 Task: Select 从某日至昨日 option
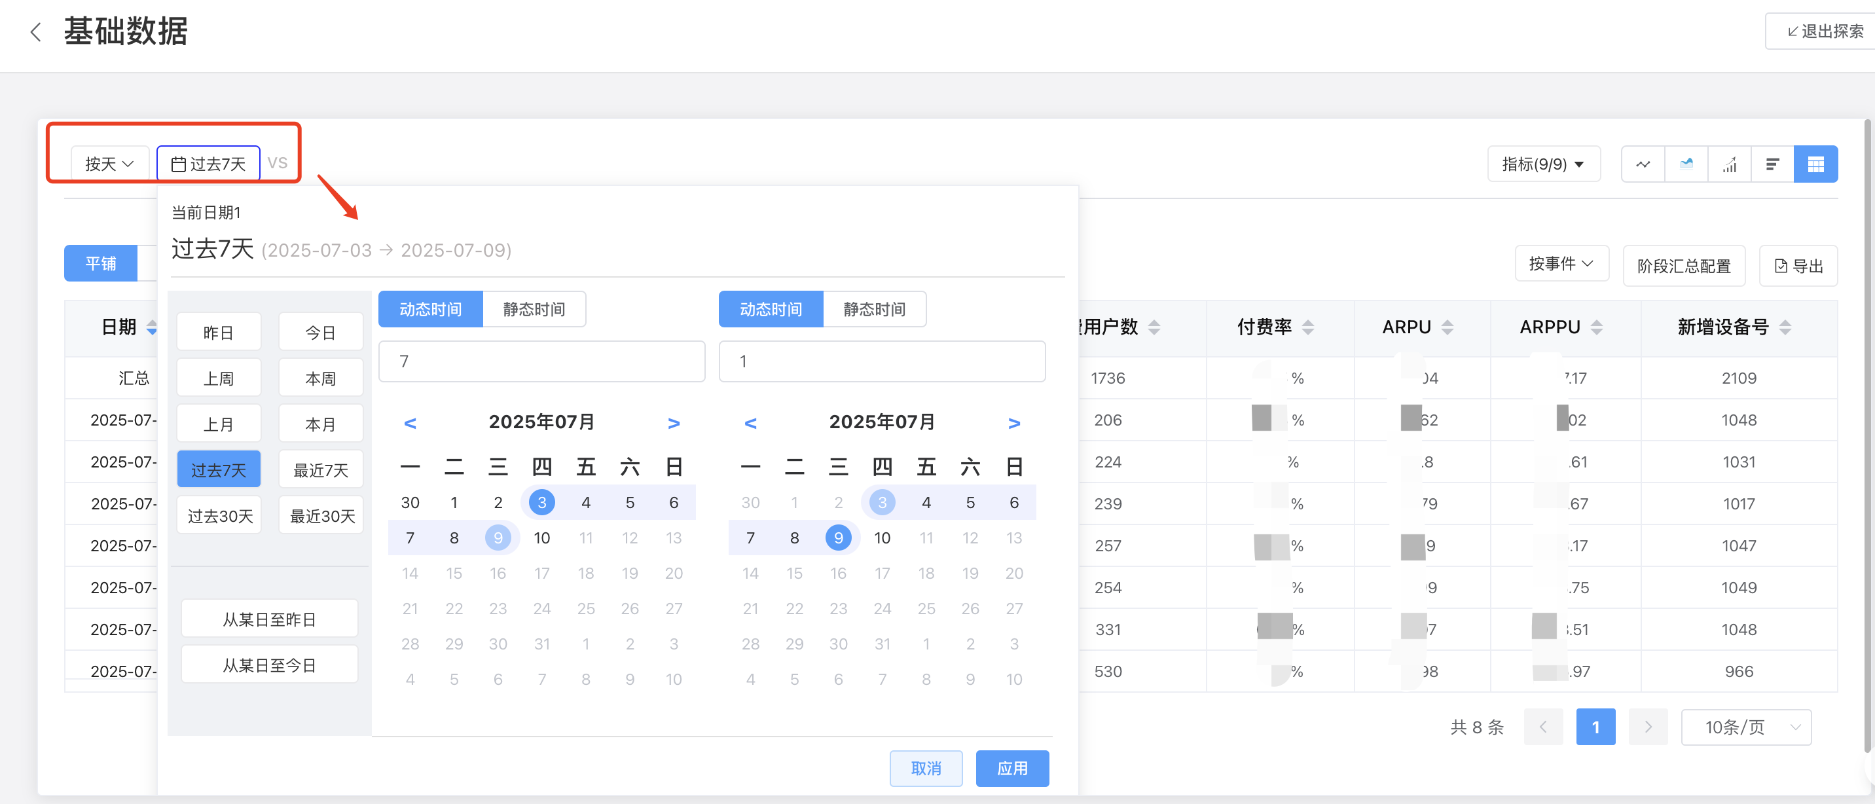pyautogui.click(x=269, y=619)
